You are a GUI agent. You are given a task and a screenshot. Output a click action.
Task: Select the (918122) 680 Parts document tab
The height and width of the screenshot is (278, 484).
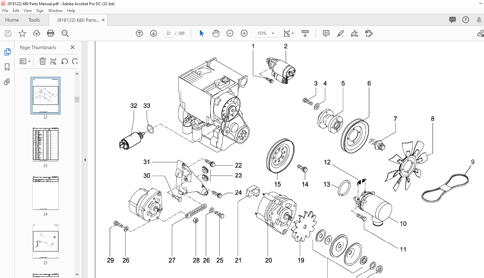point(78,20)
